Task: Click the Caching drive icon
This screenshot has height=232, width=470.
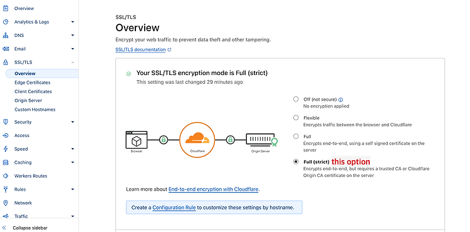Action: (x=6, y=163)
